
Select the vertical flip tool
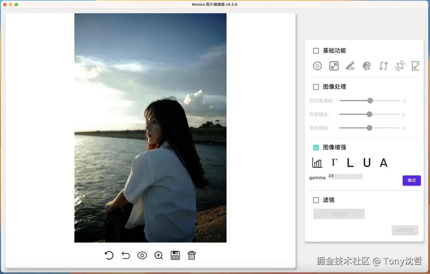383,66
